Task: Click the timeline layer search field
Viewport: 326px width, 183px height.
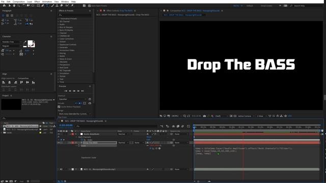Action: coord(117,126)
